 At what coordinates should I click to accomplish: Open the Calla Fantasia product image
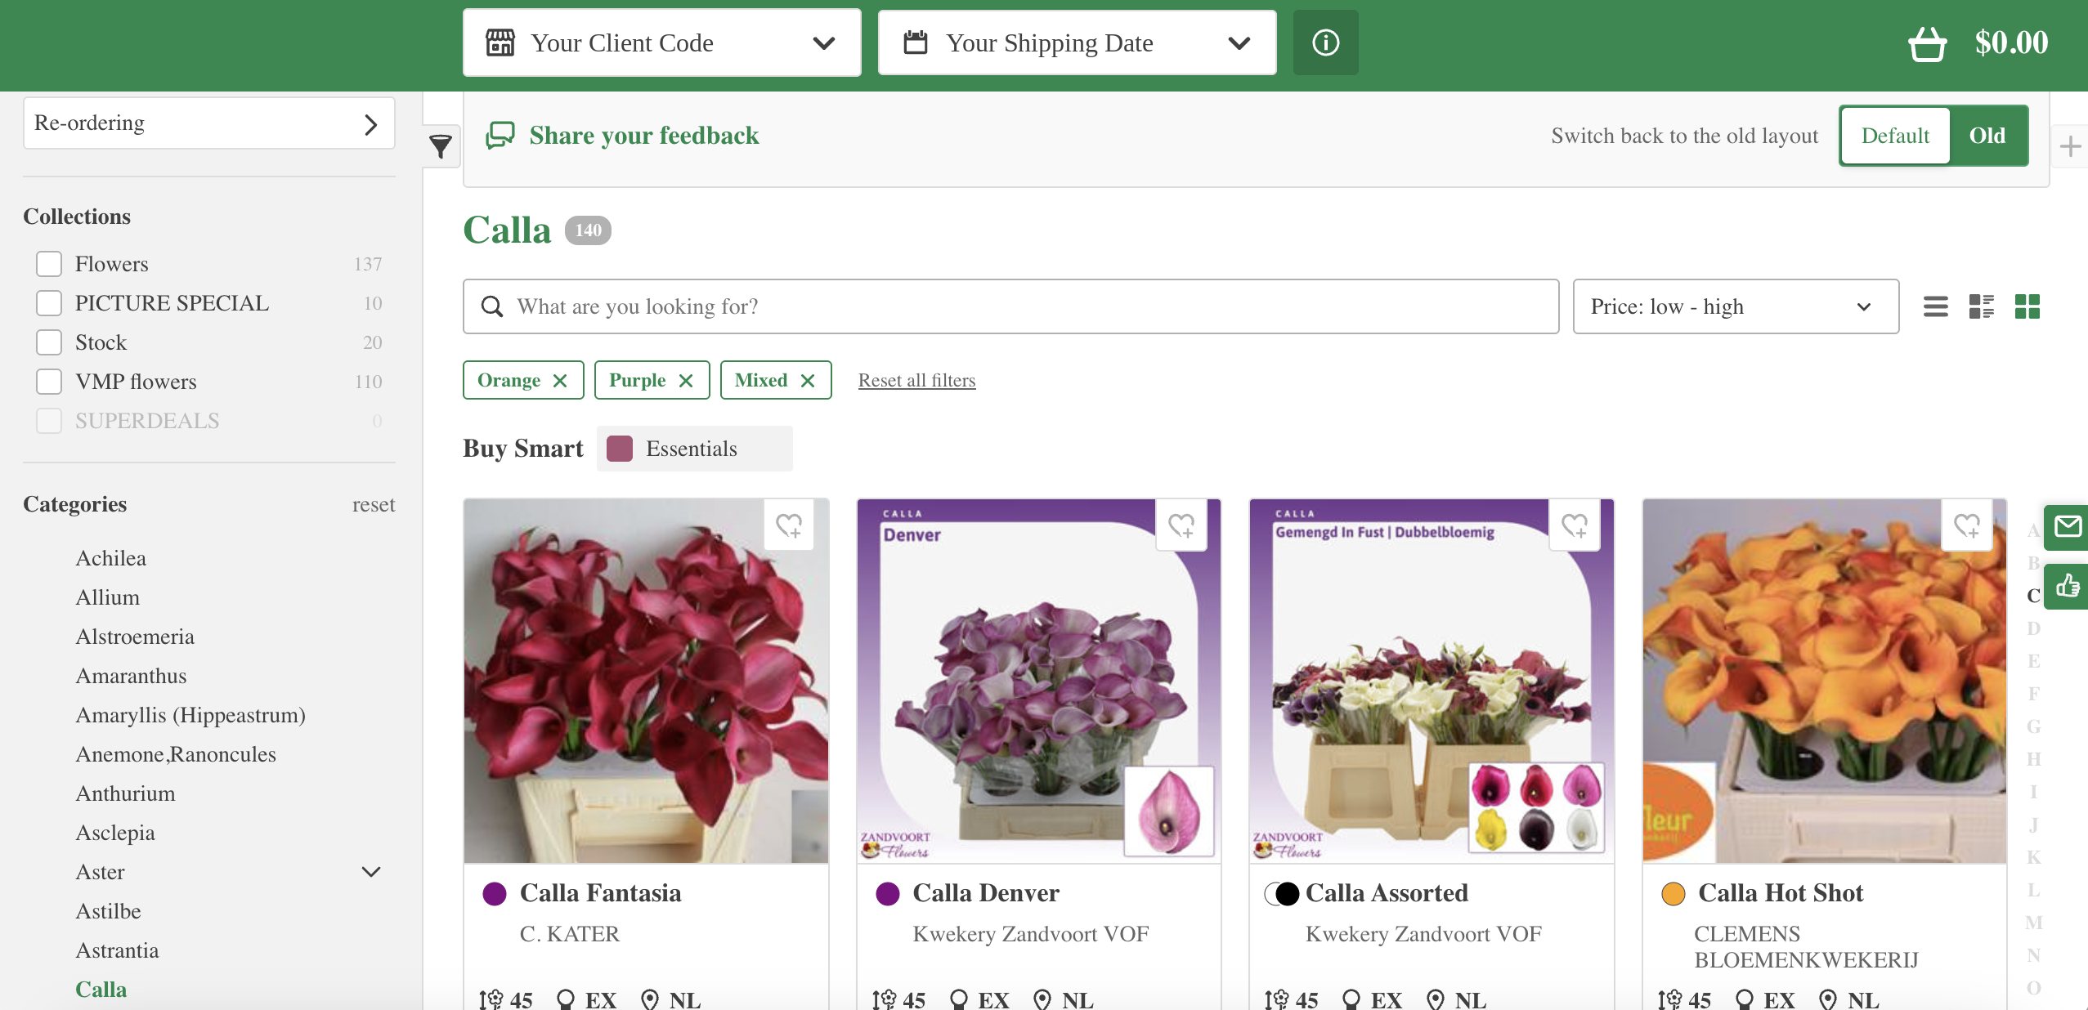(x=646, y=682)
